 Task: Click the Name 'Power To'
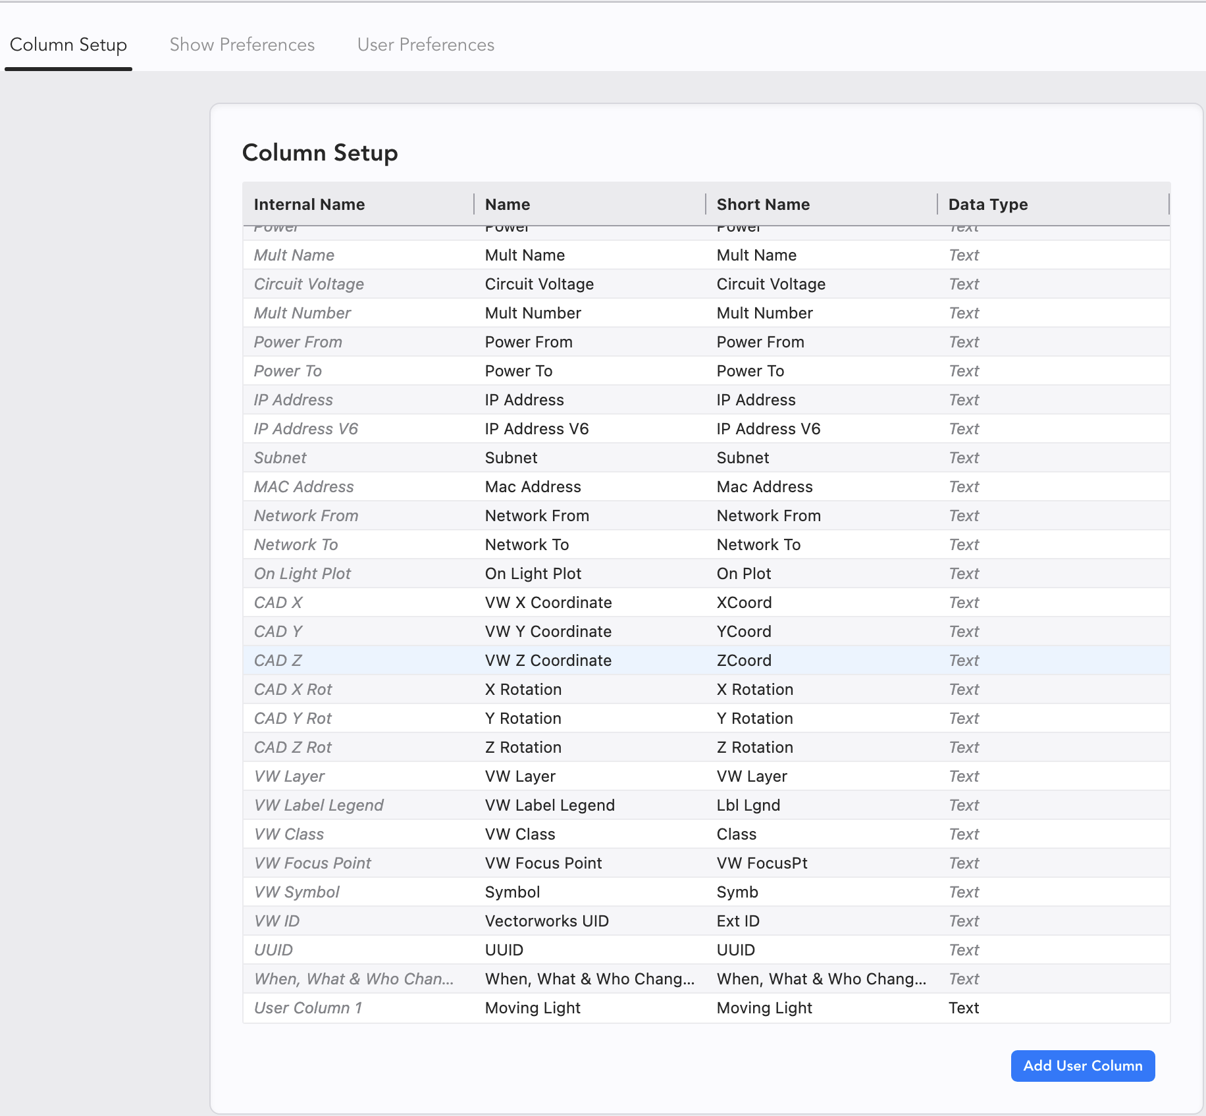pyautogui.click(x=519, y=371)
